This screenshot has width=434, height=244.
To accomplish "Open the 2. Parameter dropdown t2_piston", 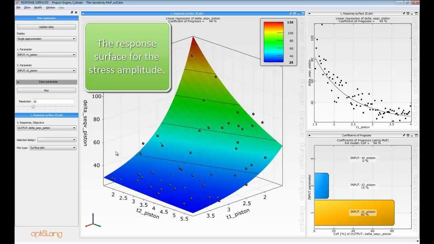I will tap(46, 70).
